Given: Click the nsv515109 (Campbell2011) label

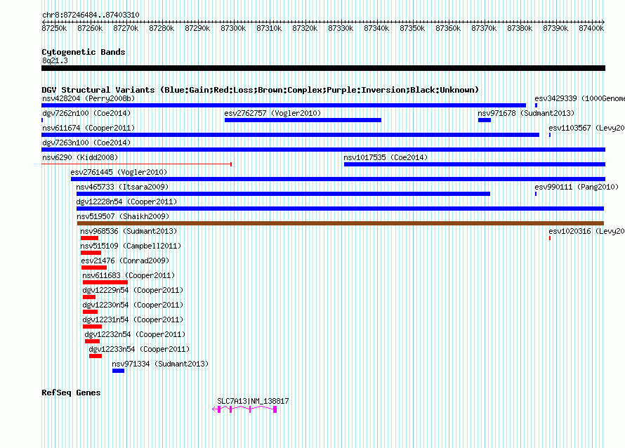Looking at the screenshot, I should click(131, 246).
